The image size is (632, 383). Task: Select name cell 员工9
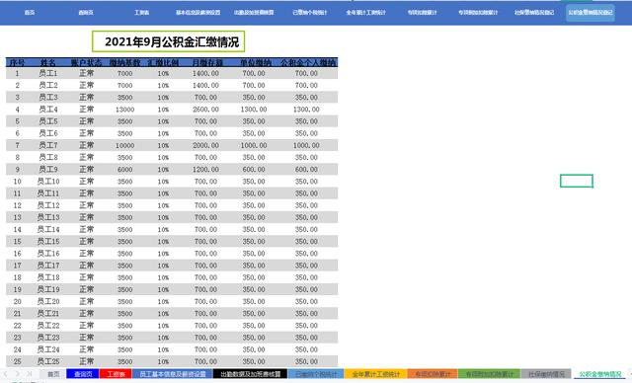tap(48, 169)
